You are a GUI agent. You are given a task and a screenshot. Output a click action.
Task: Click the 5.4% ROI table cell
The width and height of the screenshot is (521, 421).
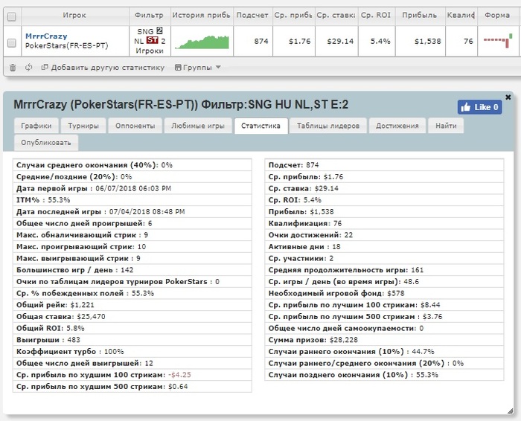[x=377, y=41]
